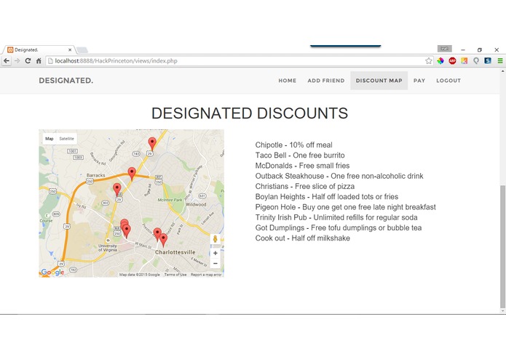Zoom in the map with plus
The image size is (506, 359).
(216, 253)
